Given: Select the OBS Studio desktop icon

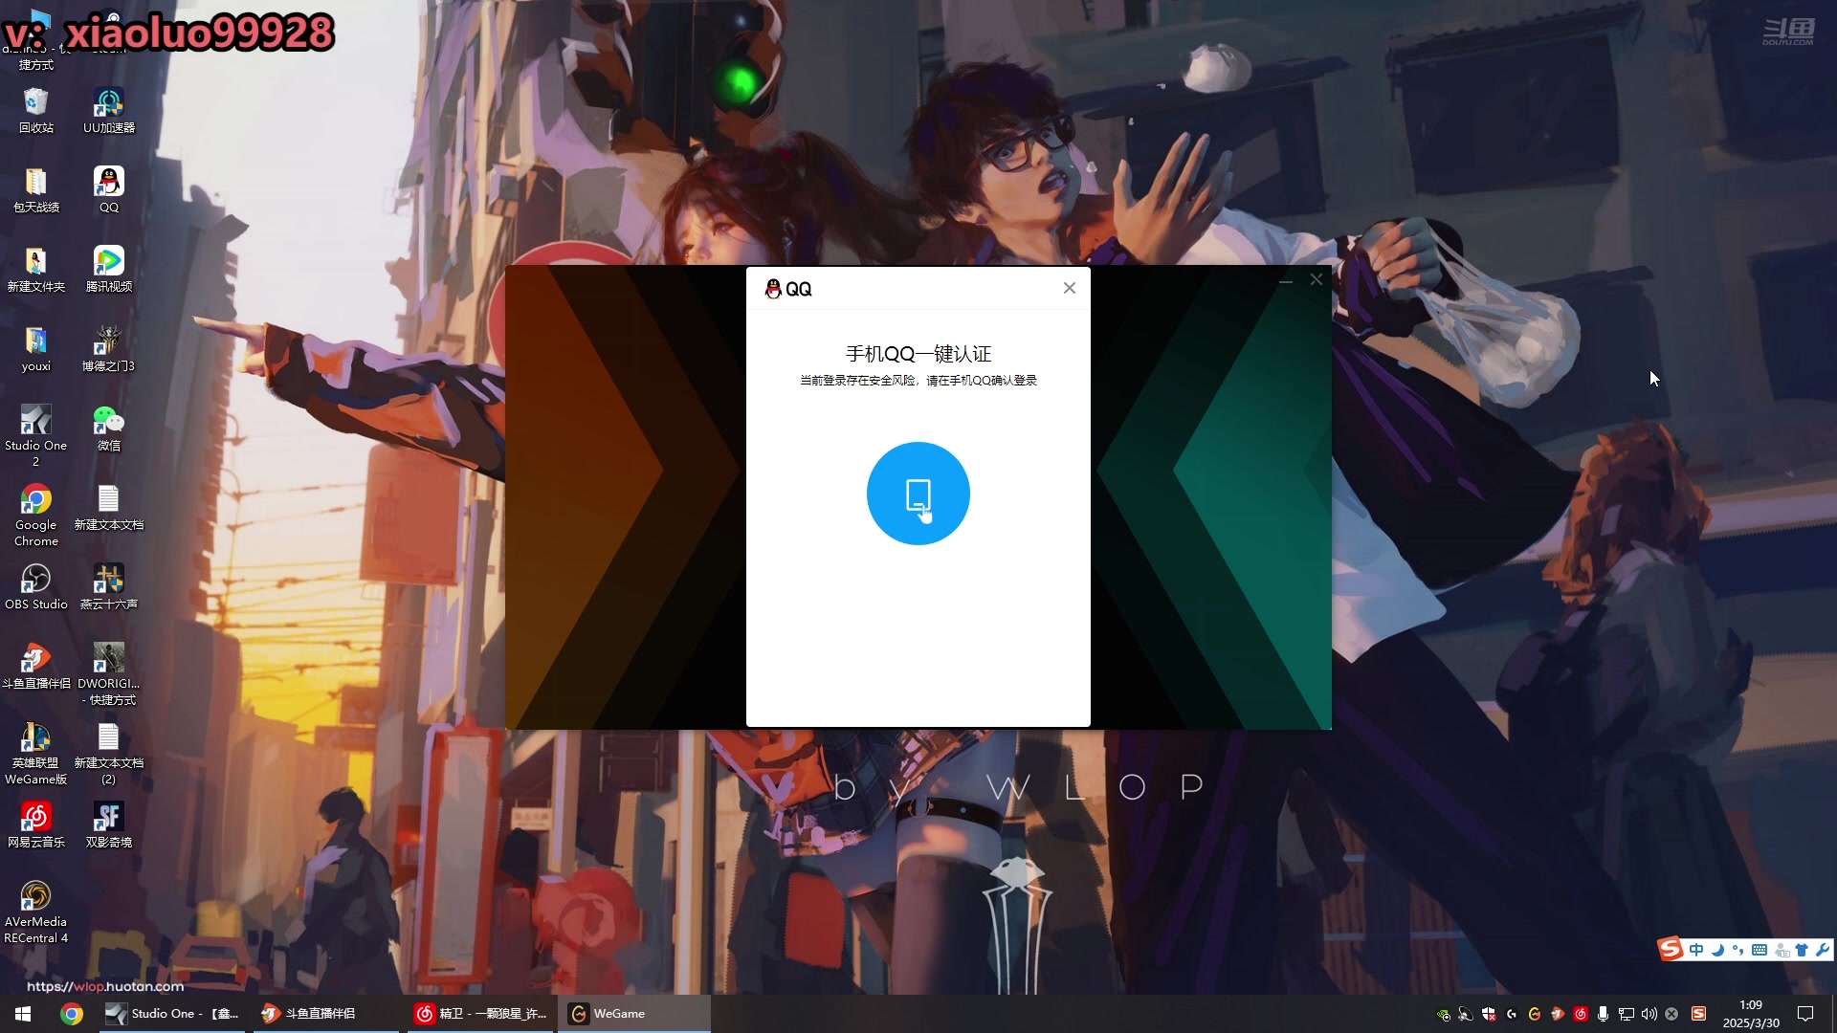Looking at the screenshot, I should coord(36,586).
